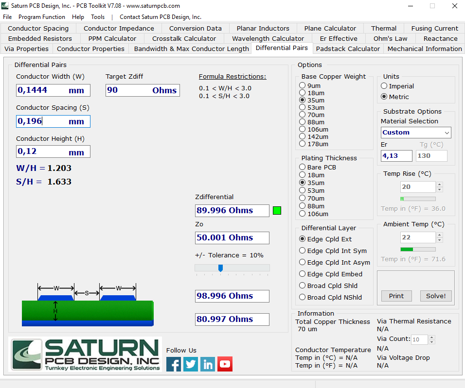Viewport: 465px width, 388px height.
Task: Open Material Selection Custom dropdown
Action: [416, 133]
